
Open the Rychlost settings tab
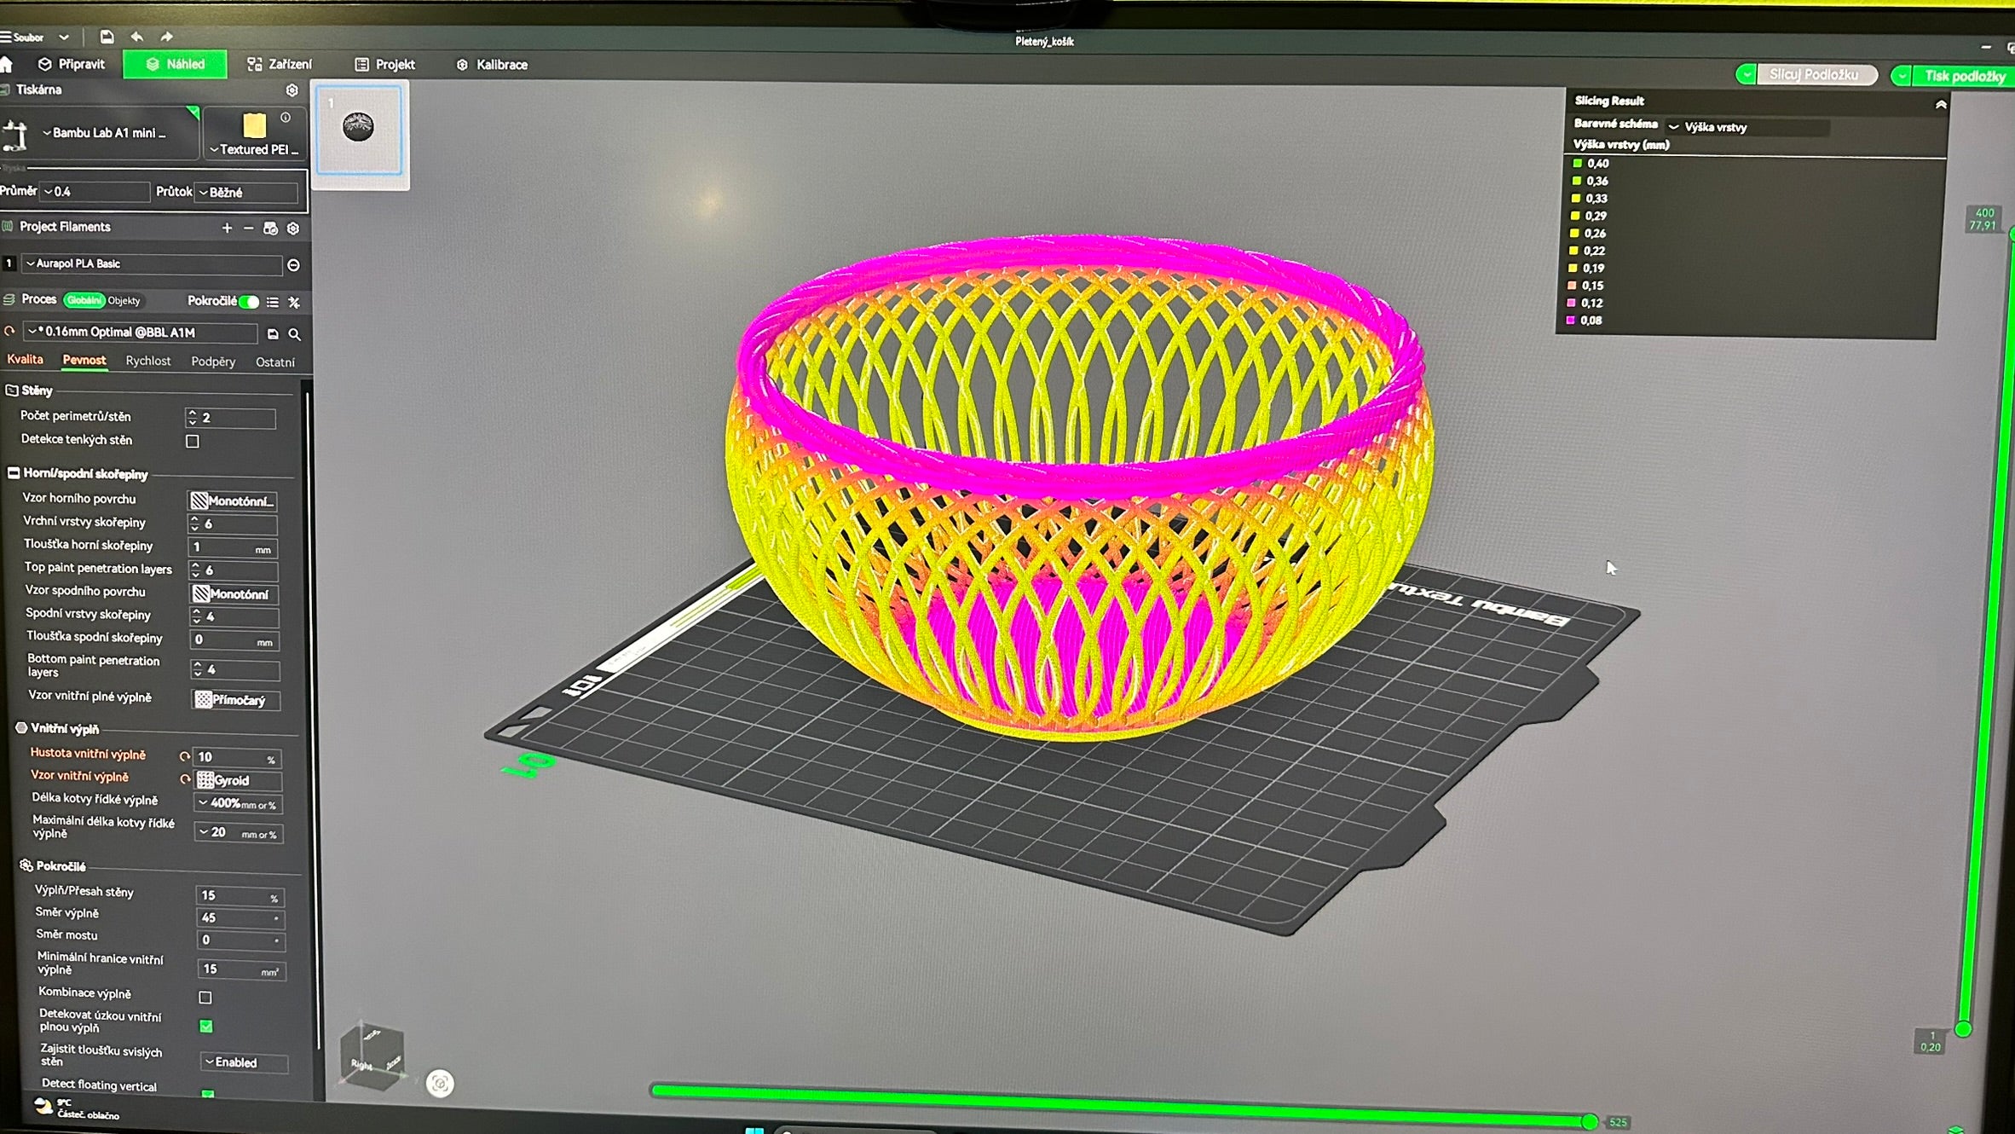point(148,362)
